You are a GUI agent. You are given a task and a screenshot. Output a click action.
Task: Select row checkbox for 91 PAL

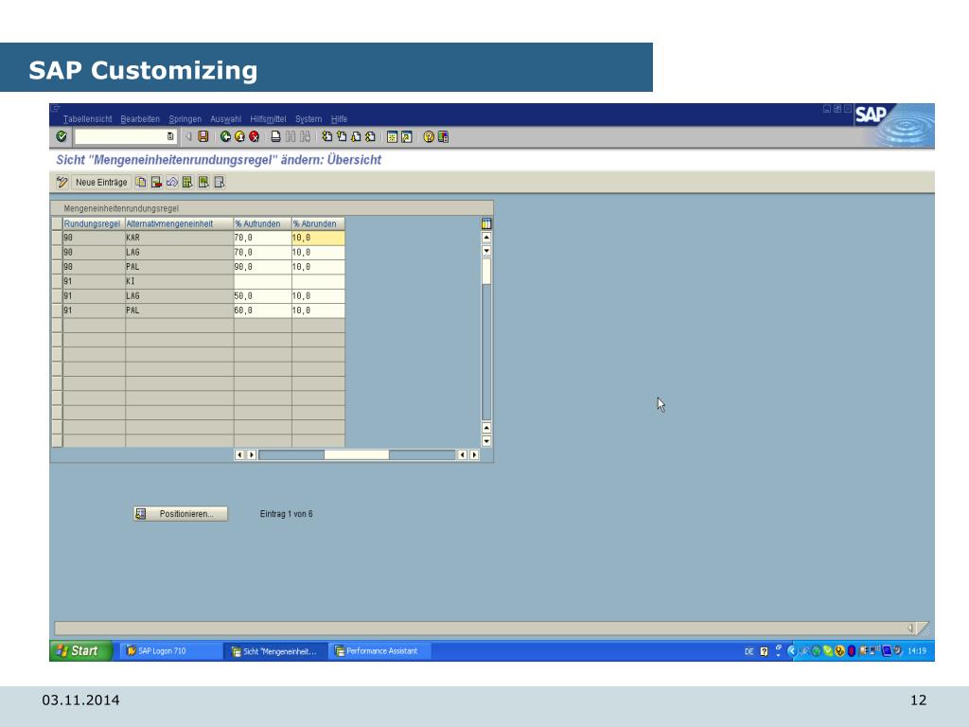click(57, 310)
